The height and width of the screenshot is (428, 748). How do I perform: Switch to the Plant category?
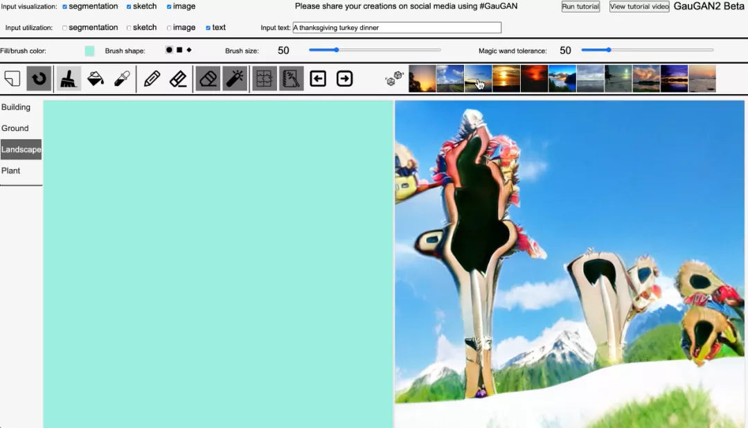pyautogui.click(x=11, y=170)
